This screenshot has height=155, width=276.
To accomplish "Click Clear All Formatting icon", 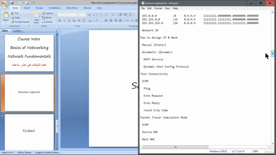I will point(99,15).
